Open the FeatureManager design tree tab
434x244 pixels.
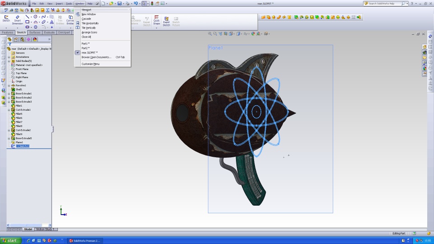(x=9, y=39)
